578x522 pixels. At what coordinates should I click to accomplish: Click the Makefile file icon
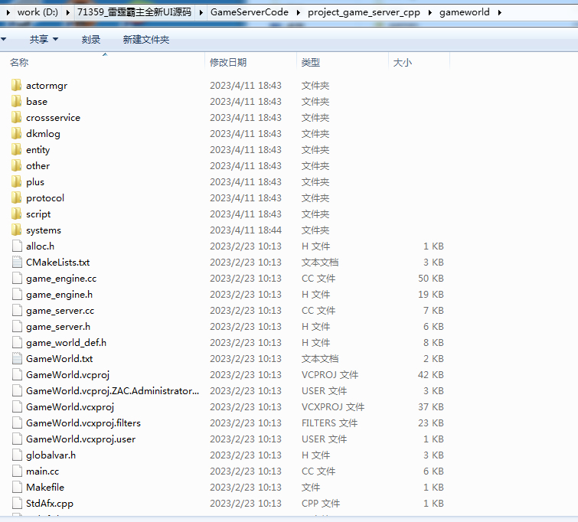[x=17, y=488]
